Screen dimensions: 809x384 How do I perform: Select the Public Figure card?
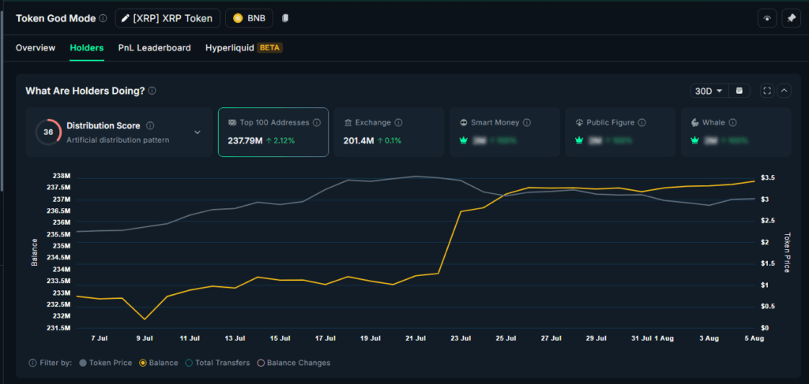tap(620, 132)
